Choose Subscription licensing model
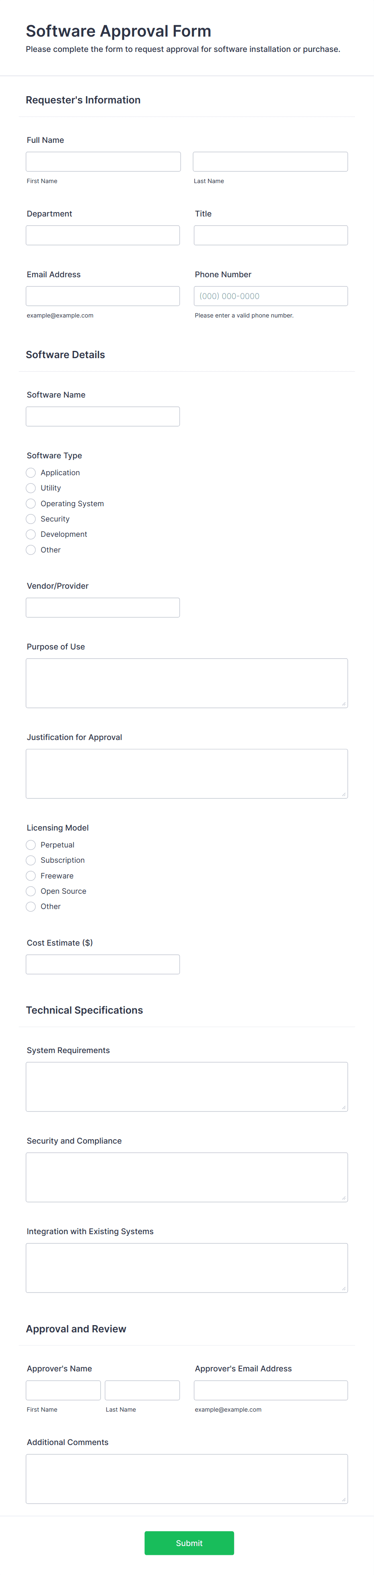 coord(31,860)
